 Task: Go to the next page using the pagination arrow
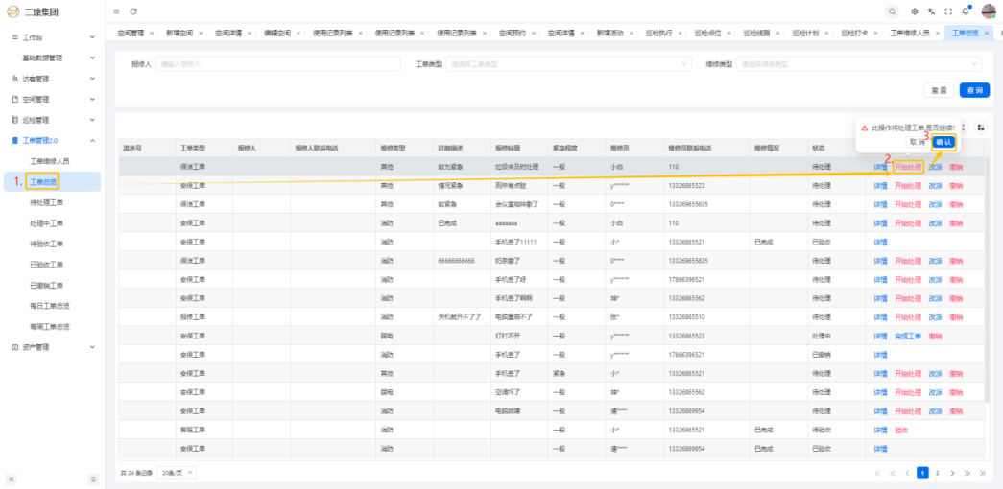coord(954,473)
